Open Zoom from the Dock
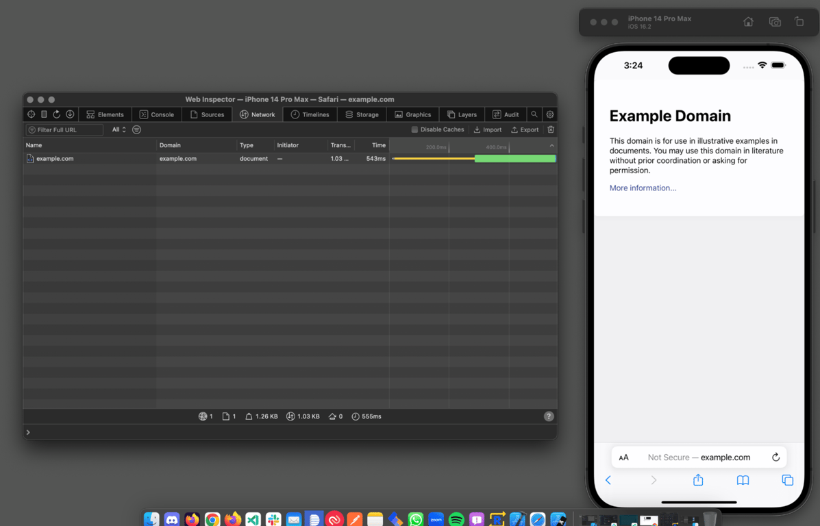This screenshot has width=820, height=526. pos(436,519)
